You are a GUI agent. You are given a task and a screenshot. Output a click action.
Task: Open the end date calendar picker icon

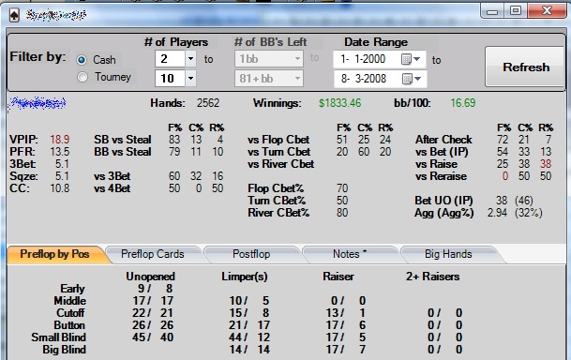click(x=412, y=78)
